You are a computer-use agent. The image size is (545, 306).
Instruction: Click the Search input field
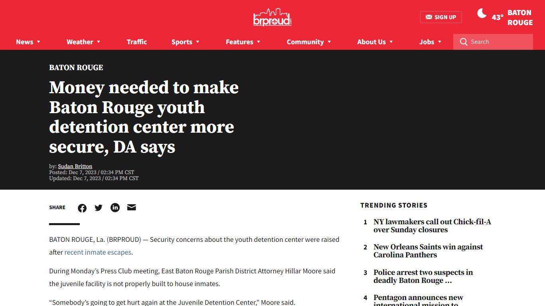[x=493, y=42]
